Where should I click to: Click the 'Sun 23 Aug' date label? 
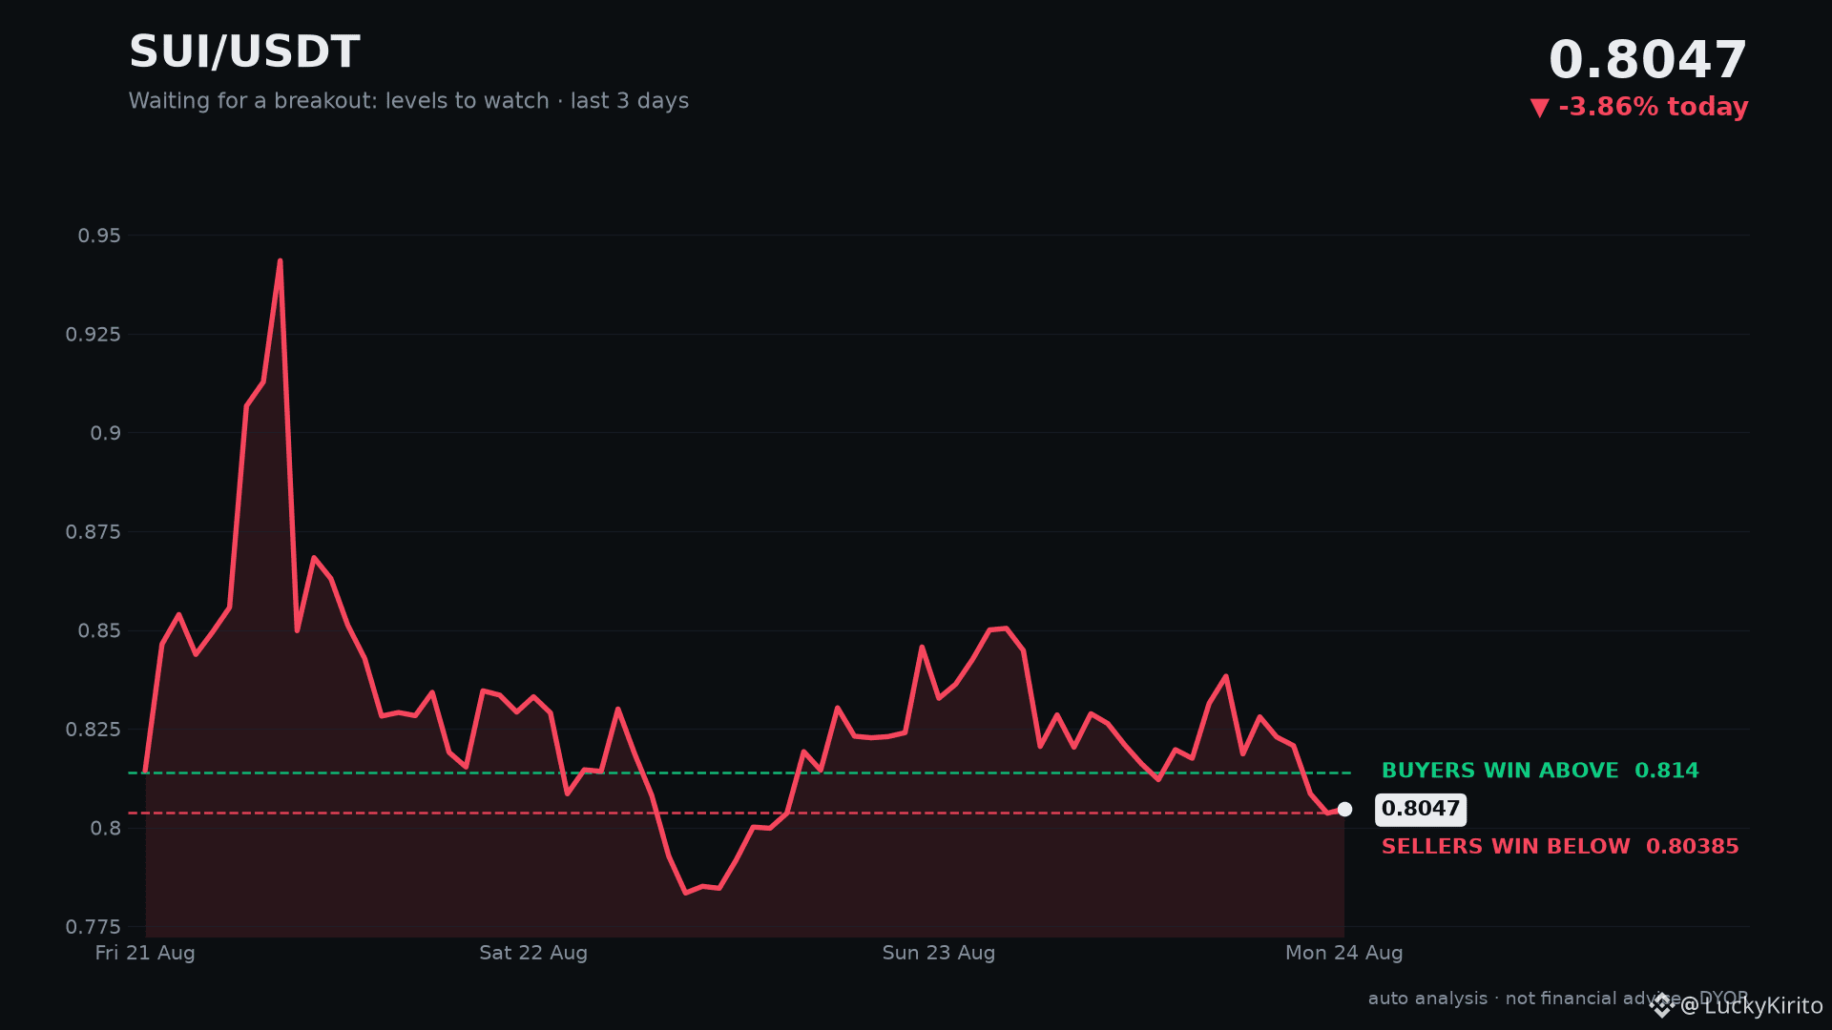coord(939,953)
